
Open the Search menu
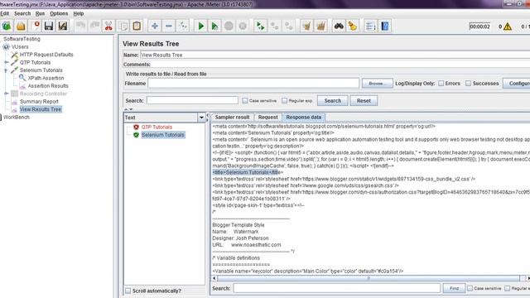(22, 13)
